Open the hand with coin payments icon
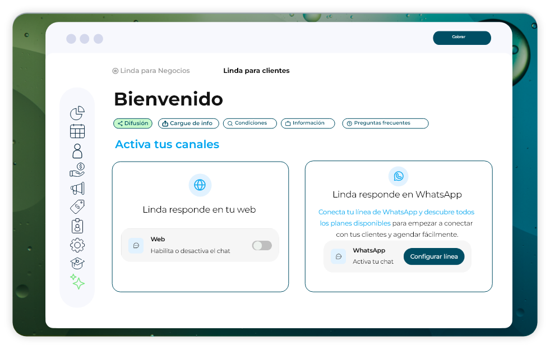Viewport: 550px width, 349px height. 77,170
